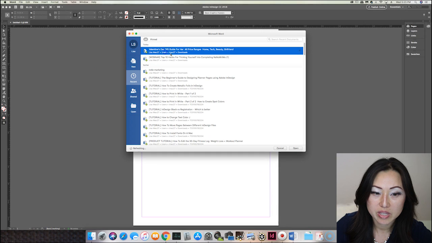Viewport: 432px width, 243px height.
Task: Expand the Essentials workspace dropdown
Action: click(397, 7)
